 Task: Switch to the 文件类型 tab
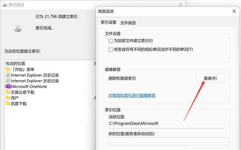coord(128,23)
